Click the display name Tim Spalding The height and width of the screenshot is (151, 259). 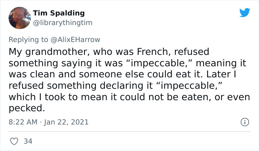pyautogui.click(x=59, y=13)
